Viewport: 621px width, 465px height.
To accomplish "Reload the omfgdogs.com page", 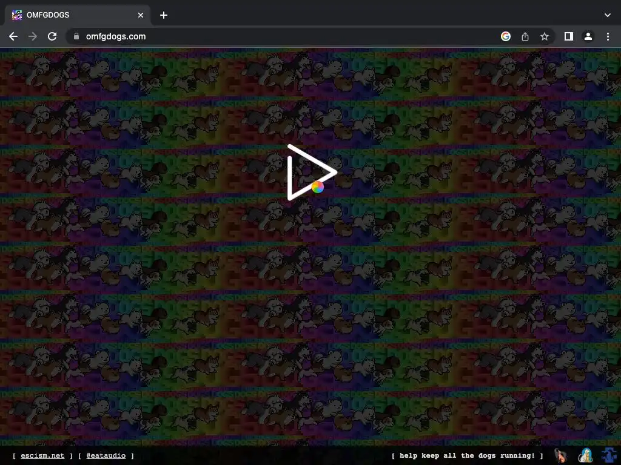I will tap(52, 36).
